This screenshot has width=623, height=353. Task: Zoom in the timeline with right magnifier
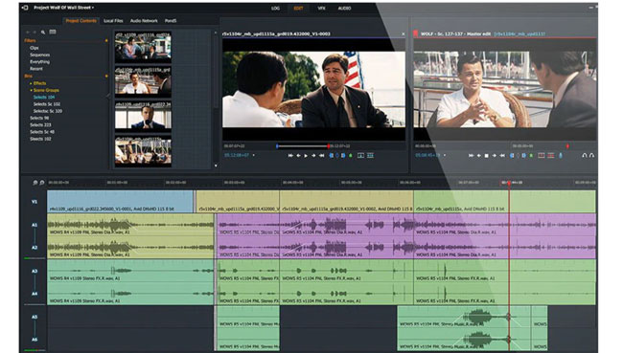[x=42, y=183]
